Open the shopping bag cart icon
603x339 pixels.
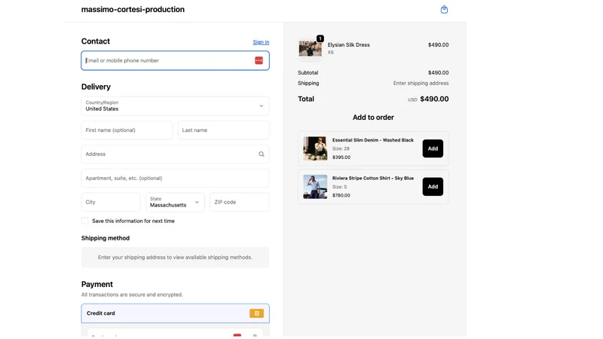click(444, 9)
